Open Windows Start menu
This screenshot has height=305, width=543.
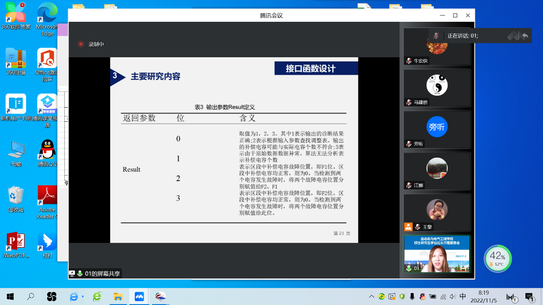click(x=10, y=296)
